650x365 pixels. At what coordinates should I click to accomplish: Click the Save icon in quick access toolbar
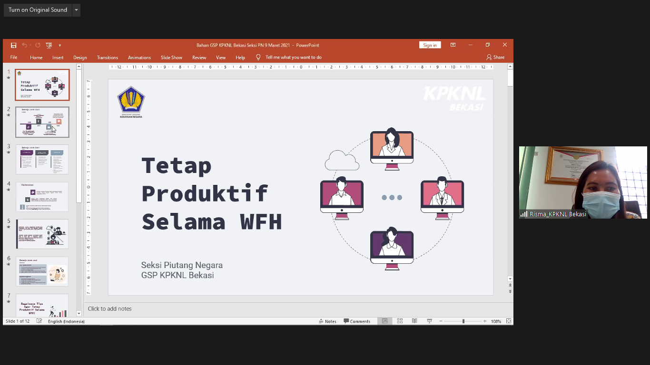click(13, 45)
